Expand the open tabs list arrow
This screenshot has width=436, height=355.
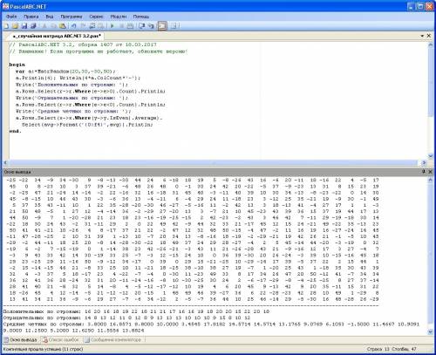pyautogui.click(x=422, y=36)
